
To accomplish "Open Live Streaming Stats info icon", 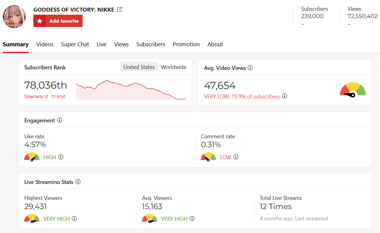I will (78, 182).
